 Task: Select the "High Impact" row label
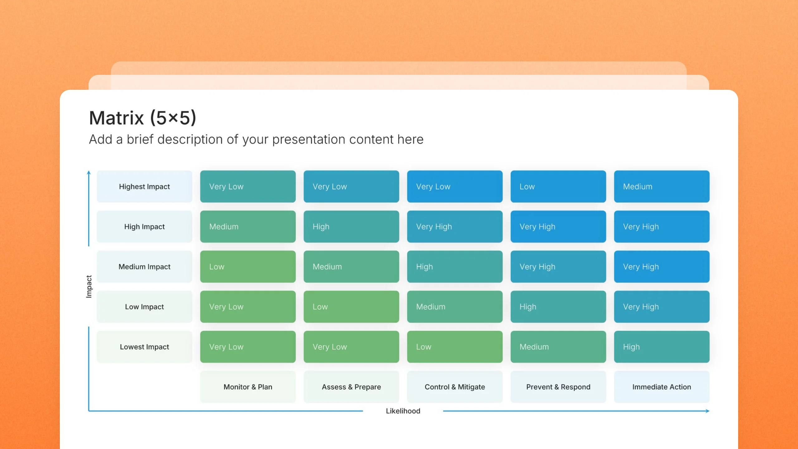[144, 227]
